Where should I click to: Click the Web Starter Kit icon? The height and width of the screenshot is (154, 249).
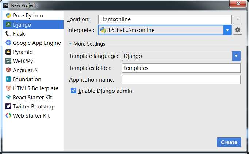click(x=8, y=115)
